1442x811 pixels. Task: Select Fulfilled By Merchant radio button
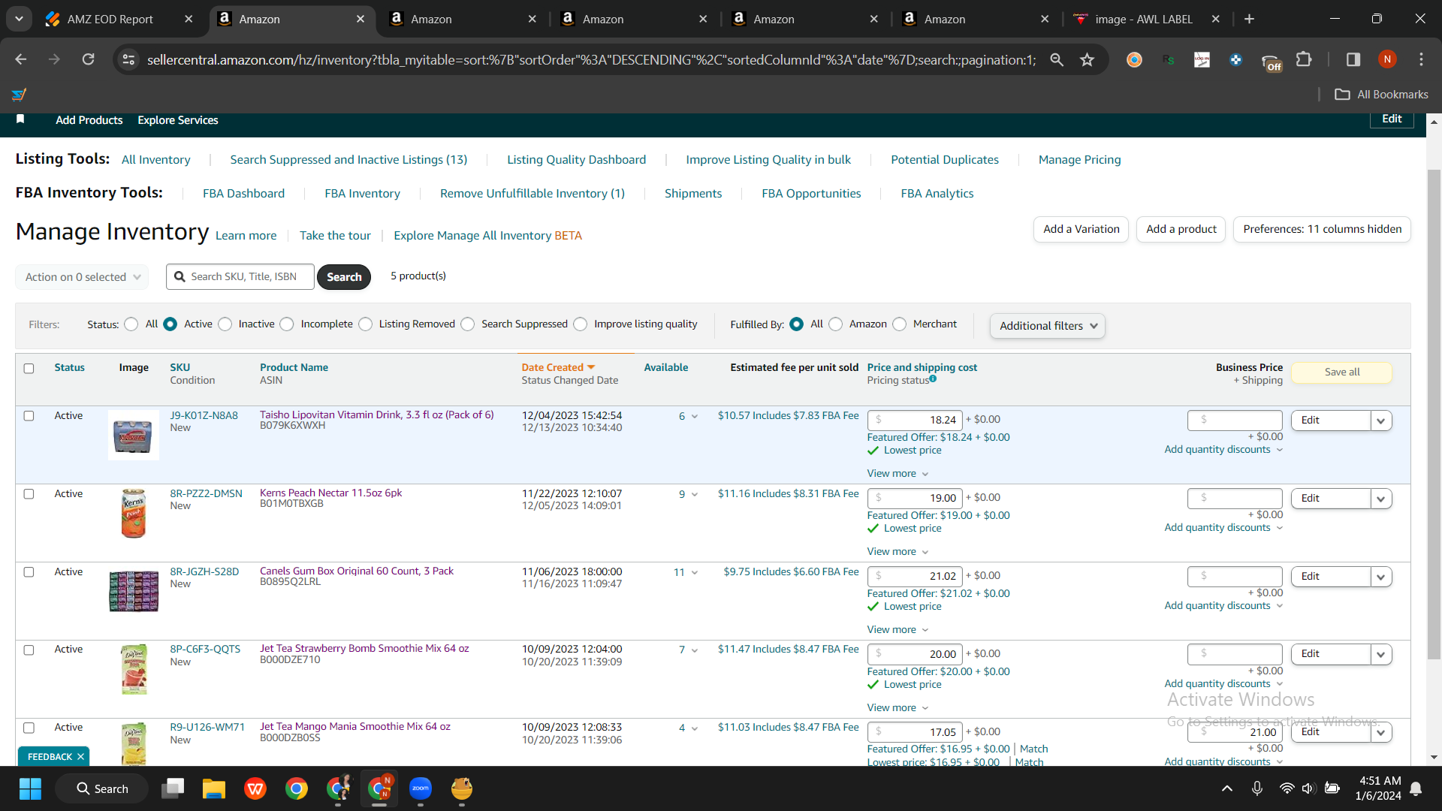point(900,324)
